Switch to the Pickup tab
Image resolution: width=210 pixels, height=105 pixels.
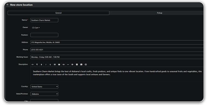click(x=156, y=13)
